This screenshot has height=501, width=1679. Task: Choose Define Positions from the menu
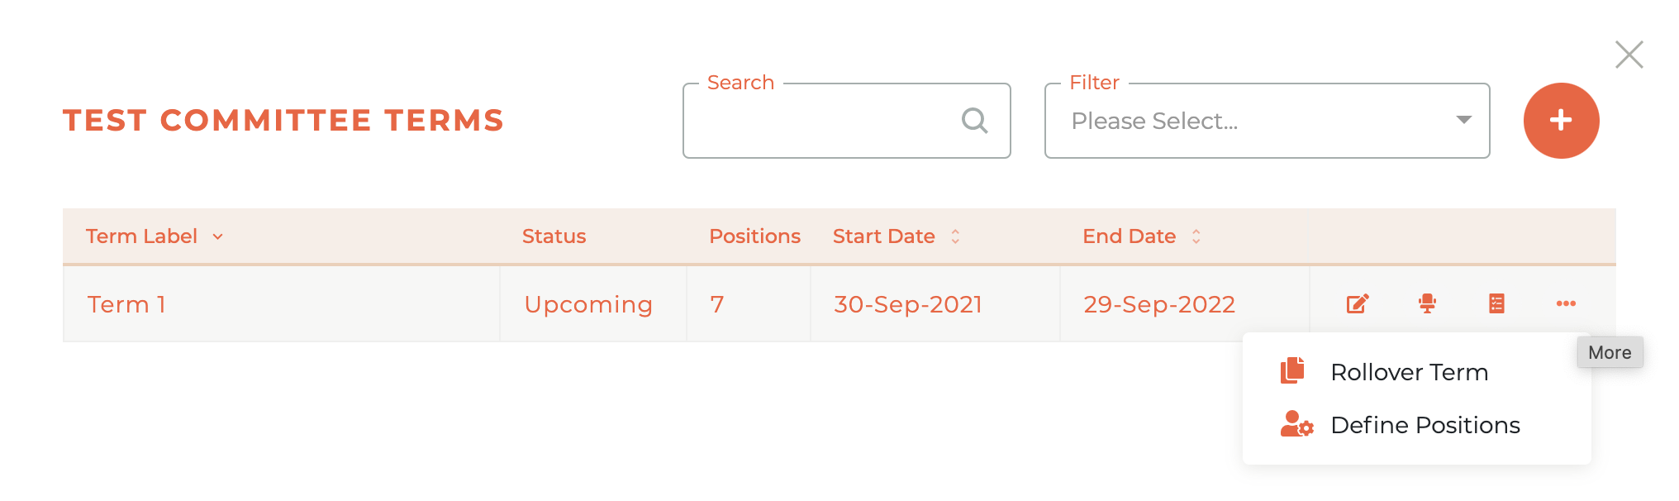1425,426
